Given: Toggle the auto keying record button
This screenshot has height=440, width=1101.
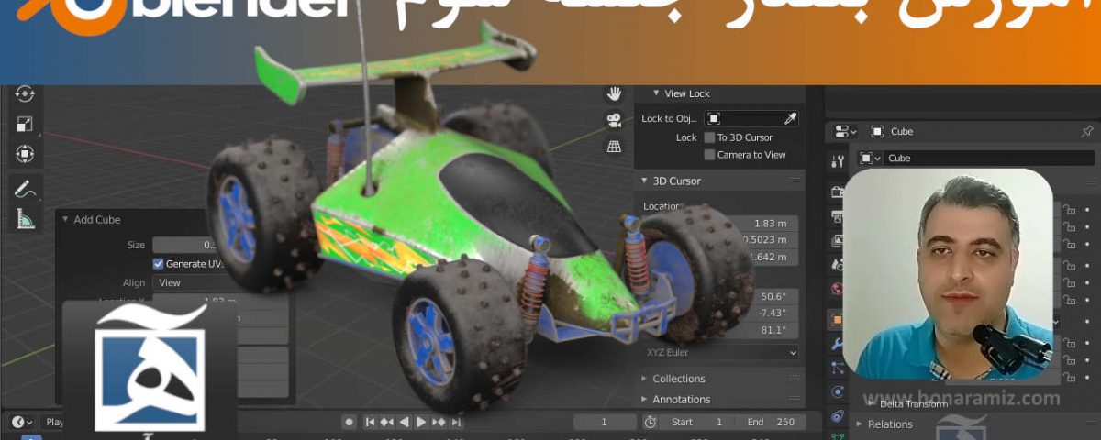Looking at the screenshot, I should [349, 422].
